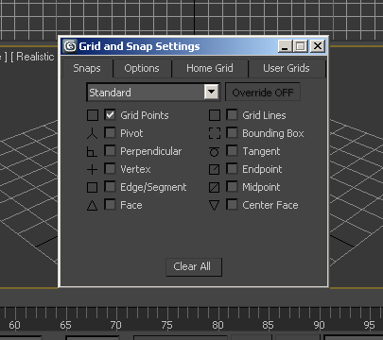Click frame 85 on the time slider
Viewport: 383px width, 340px height.
tap(268, 325)
